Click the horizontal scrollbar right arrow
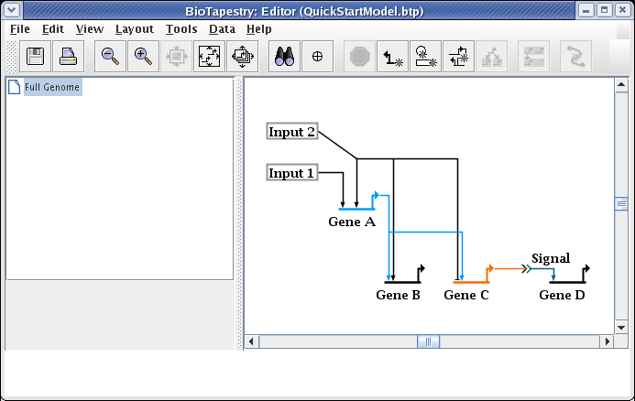The height and width of the screenshot is (401, 635). (x=606, y=341)
